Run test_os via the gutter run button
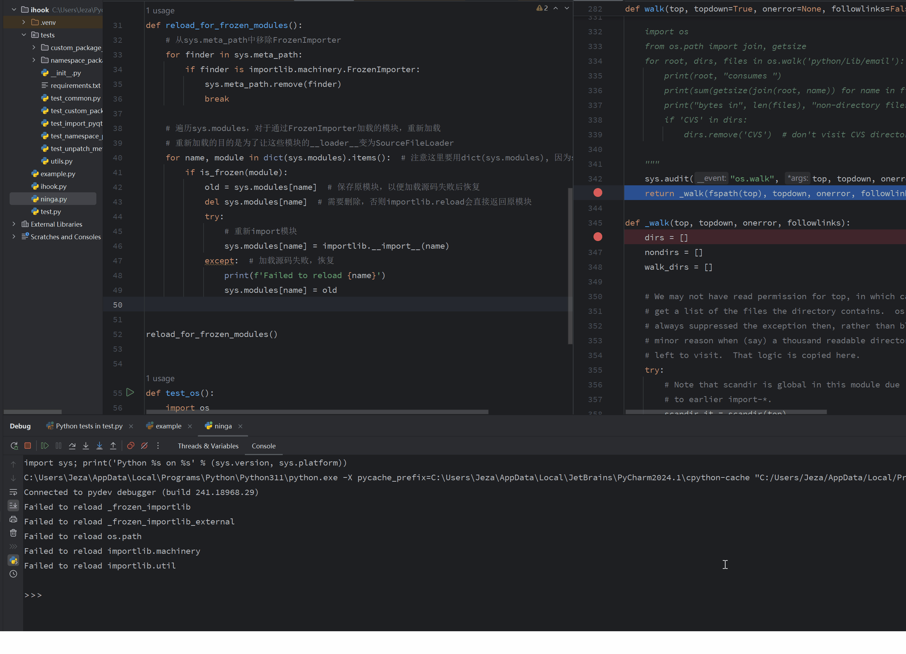906x654 pixels. pos(130,392)
